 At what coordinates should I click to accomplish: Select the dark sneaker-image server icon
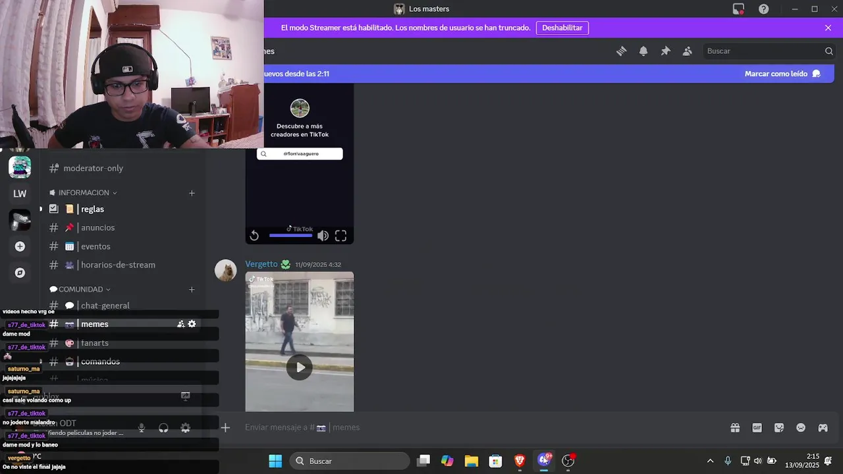(20, 220)
